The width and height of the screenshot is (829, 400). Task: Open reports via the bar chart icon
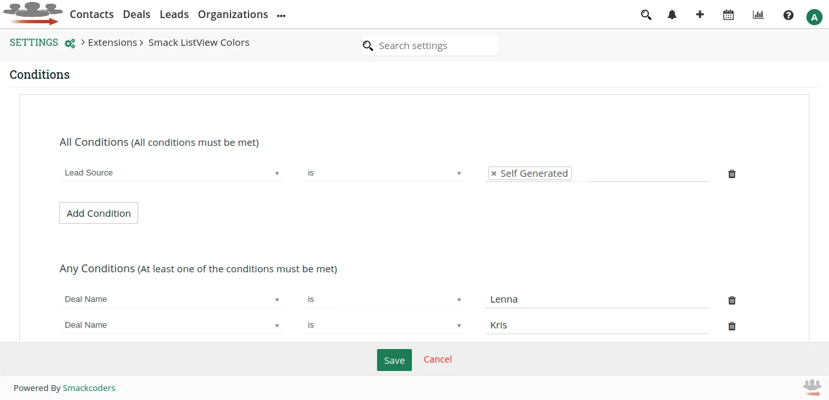(758, 14)
